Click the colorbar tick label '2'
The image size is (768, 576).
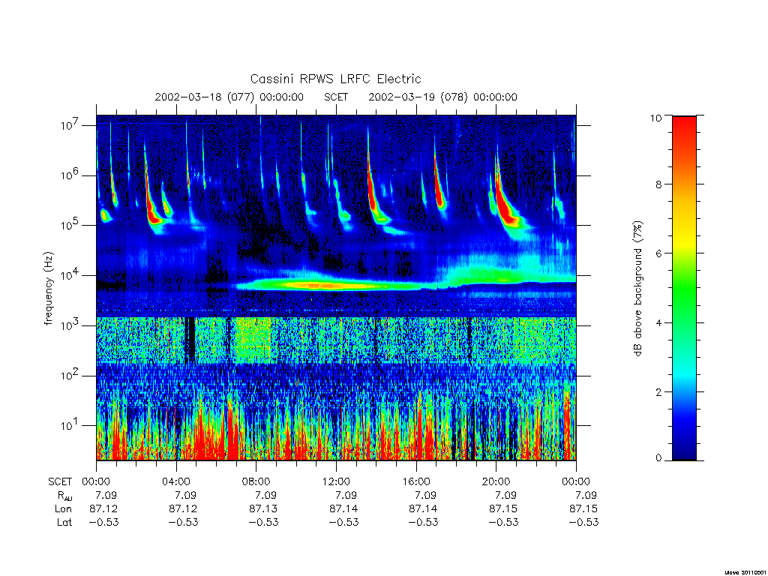pyautogui.click(x=658, y=391)
